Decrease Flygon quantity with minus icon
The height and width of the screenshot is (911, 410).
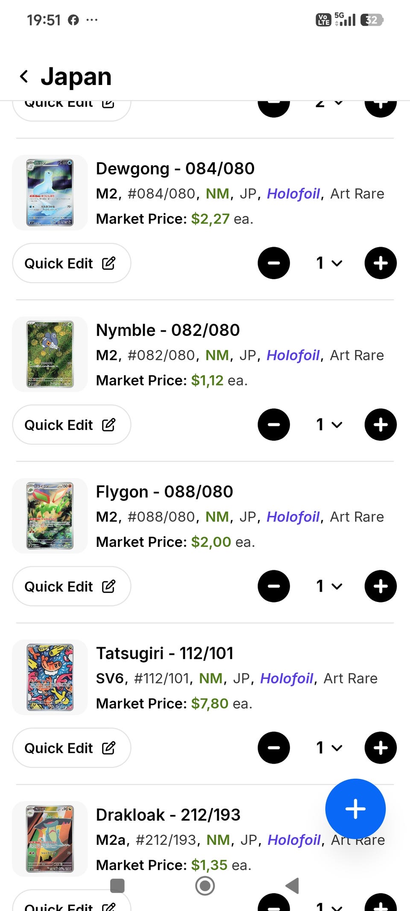274,586
